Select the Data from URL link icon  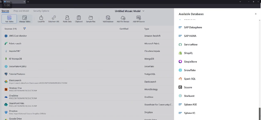coord(54,18)
